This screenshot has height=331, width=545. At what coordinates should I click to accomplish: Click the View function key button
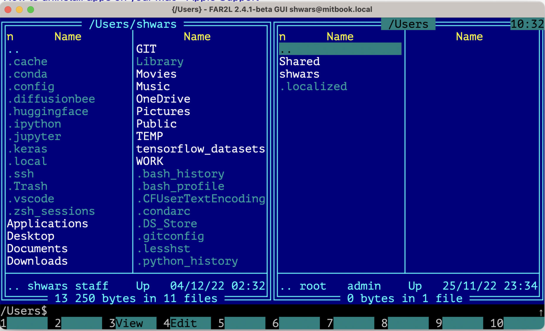click(130, 323)
